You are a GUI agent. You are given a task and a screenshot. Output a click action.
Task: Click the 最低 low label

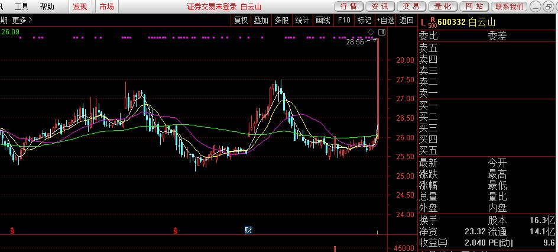497,185
